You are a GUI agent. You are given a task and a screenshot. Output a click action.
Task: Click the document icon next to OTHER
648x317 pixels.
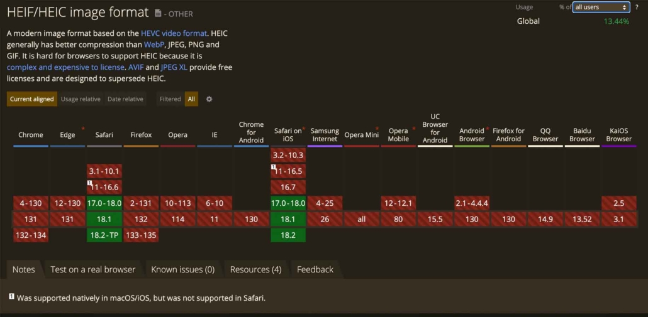(x=157, y=14)
